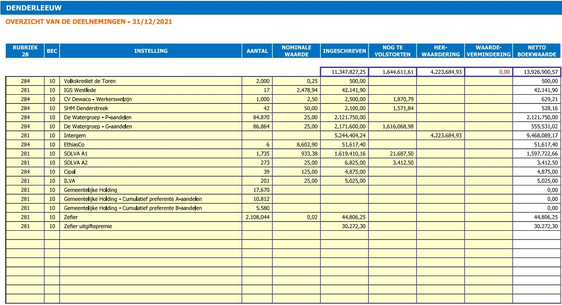Click the SHM Denderstreek cell
This screenshot has height=305, width=562.
tap(151, 108)
